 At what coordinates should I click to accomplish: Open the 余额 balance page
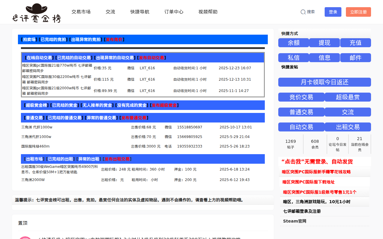click(x=293, y=43)
